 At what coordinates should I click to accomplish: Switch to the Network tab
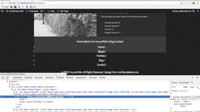coord(49,77)
